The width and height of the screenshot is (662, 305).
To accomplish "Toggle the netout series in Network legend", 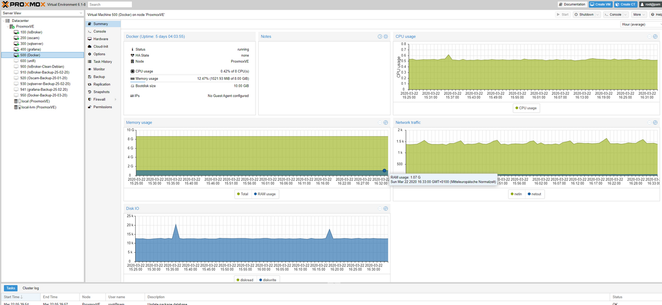I will coord(534,194).
